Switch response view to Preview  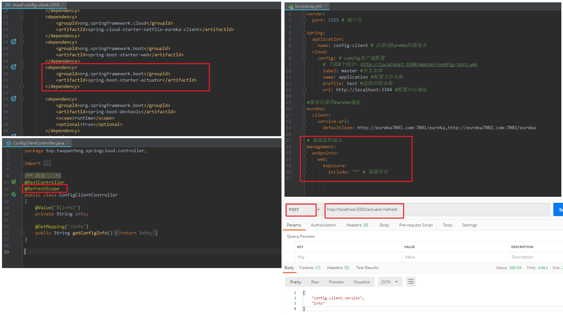[x=336, y=282]
